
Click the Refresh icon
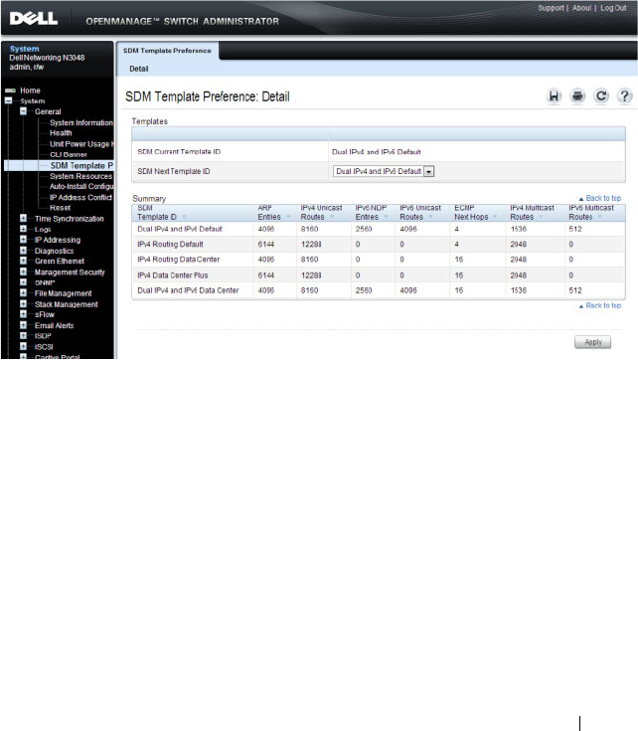coord(601,96)
